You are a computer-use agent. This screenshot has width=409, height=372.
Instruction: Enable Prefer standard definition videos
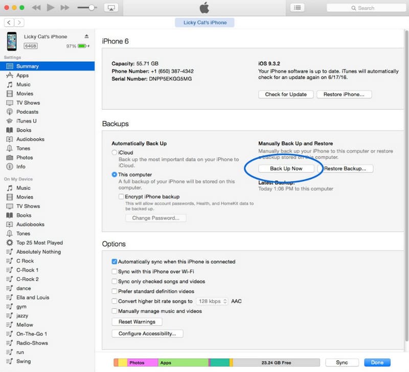click(x=114, y=291)
